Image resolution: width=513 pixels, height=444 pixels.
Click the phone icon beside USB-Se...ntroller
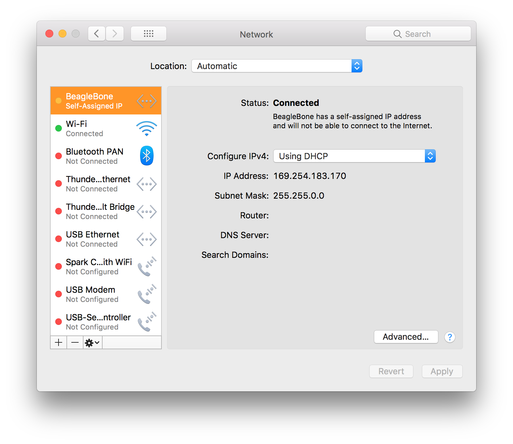(x=147, y=322)
